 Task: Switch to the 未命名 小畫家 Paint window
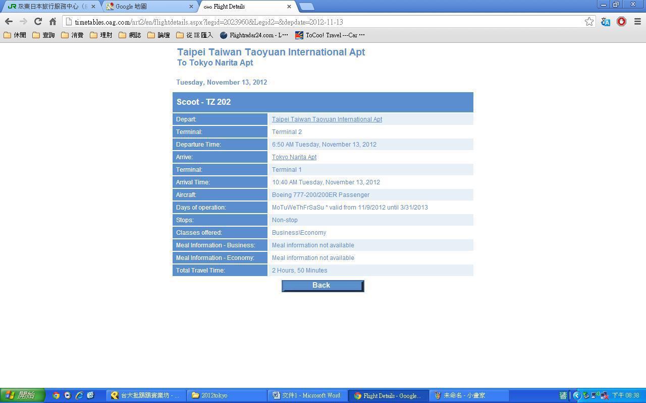pyautogui.click(x=469, y=395)
